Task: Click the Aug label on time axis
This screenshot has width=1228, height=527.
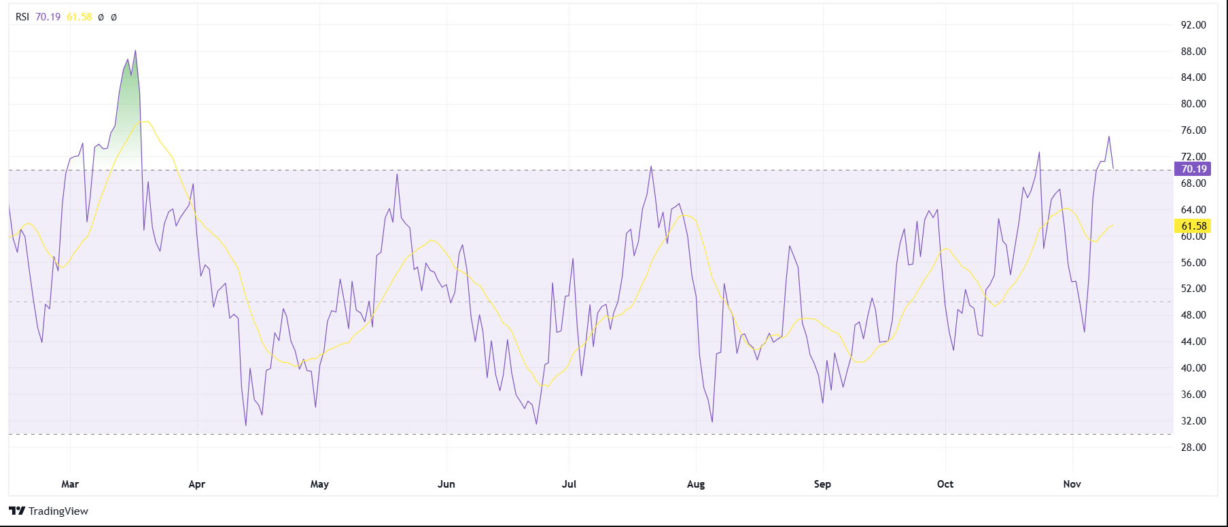Action: coord(696,484)
